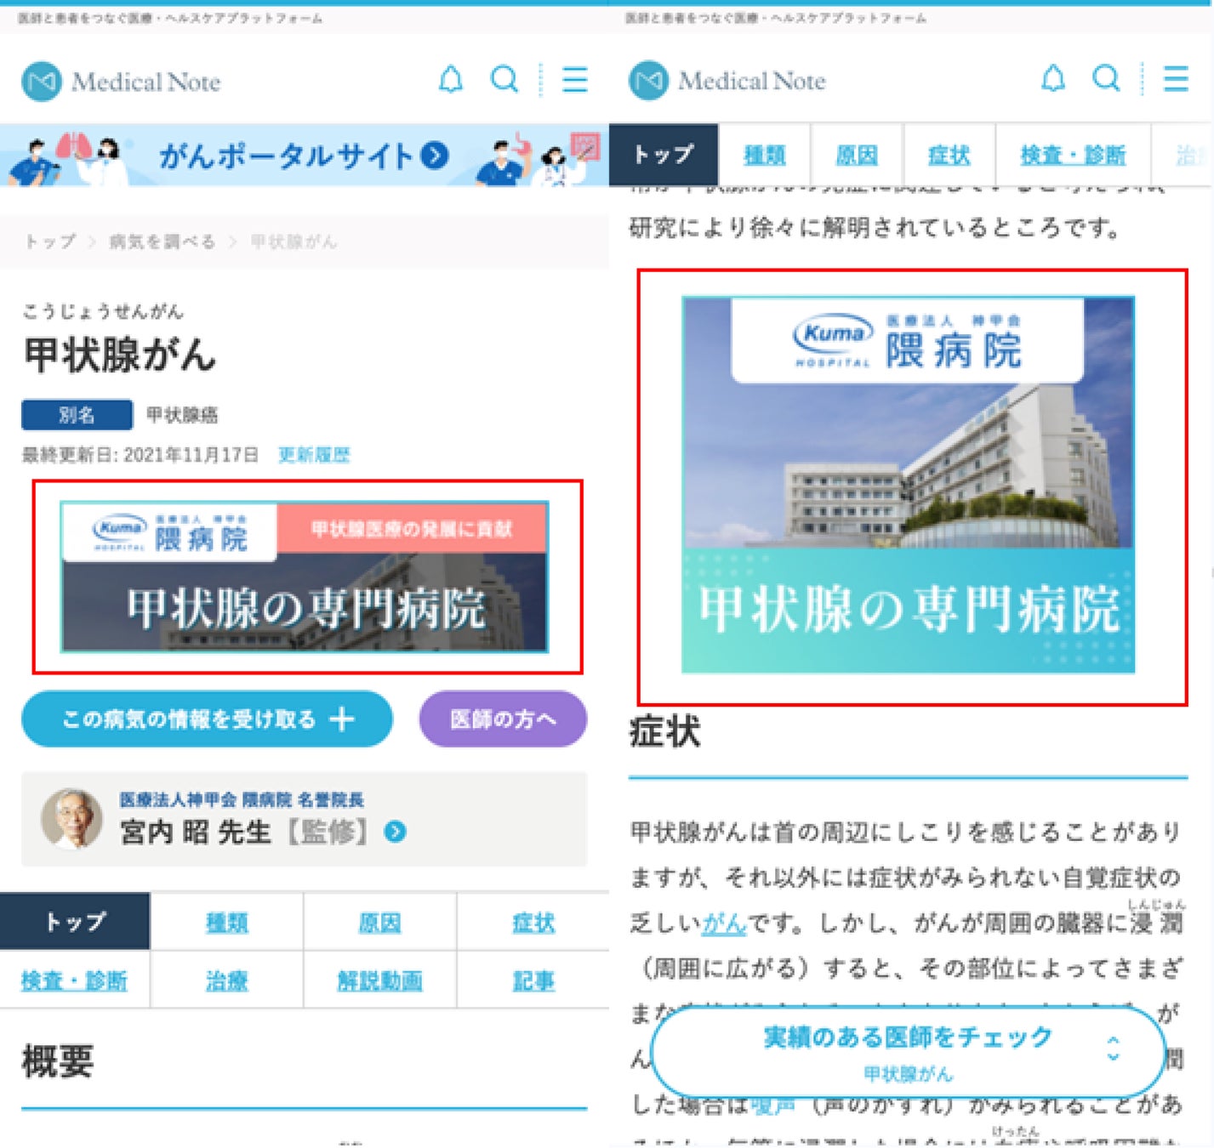
Task: Click the 実績のある医師をチェック floating button
Action: coord(909,1052)
